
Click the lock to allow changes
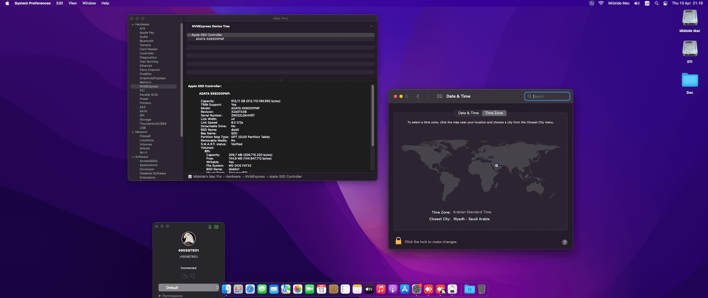tap(398, 241)
